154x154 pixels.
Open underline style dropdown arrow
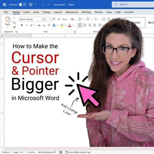point(35,25)
